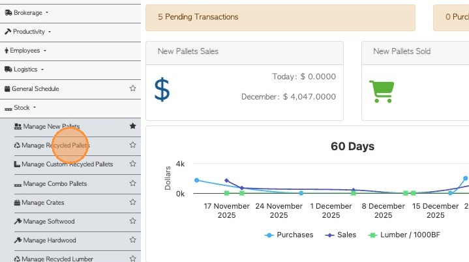Click the green shopping cart icon

coord(380,91)
